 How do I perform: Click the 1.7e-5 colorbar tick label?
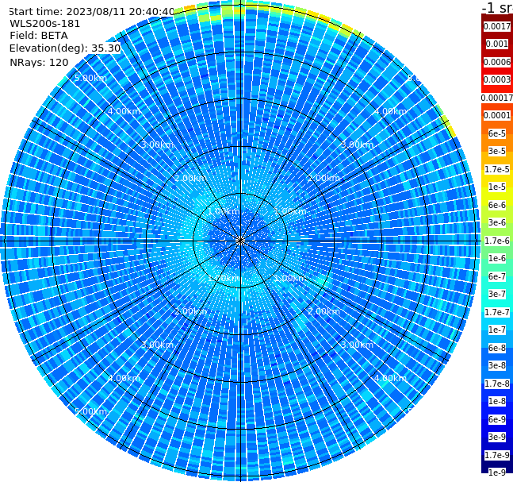click(497, 169)
